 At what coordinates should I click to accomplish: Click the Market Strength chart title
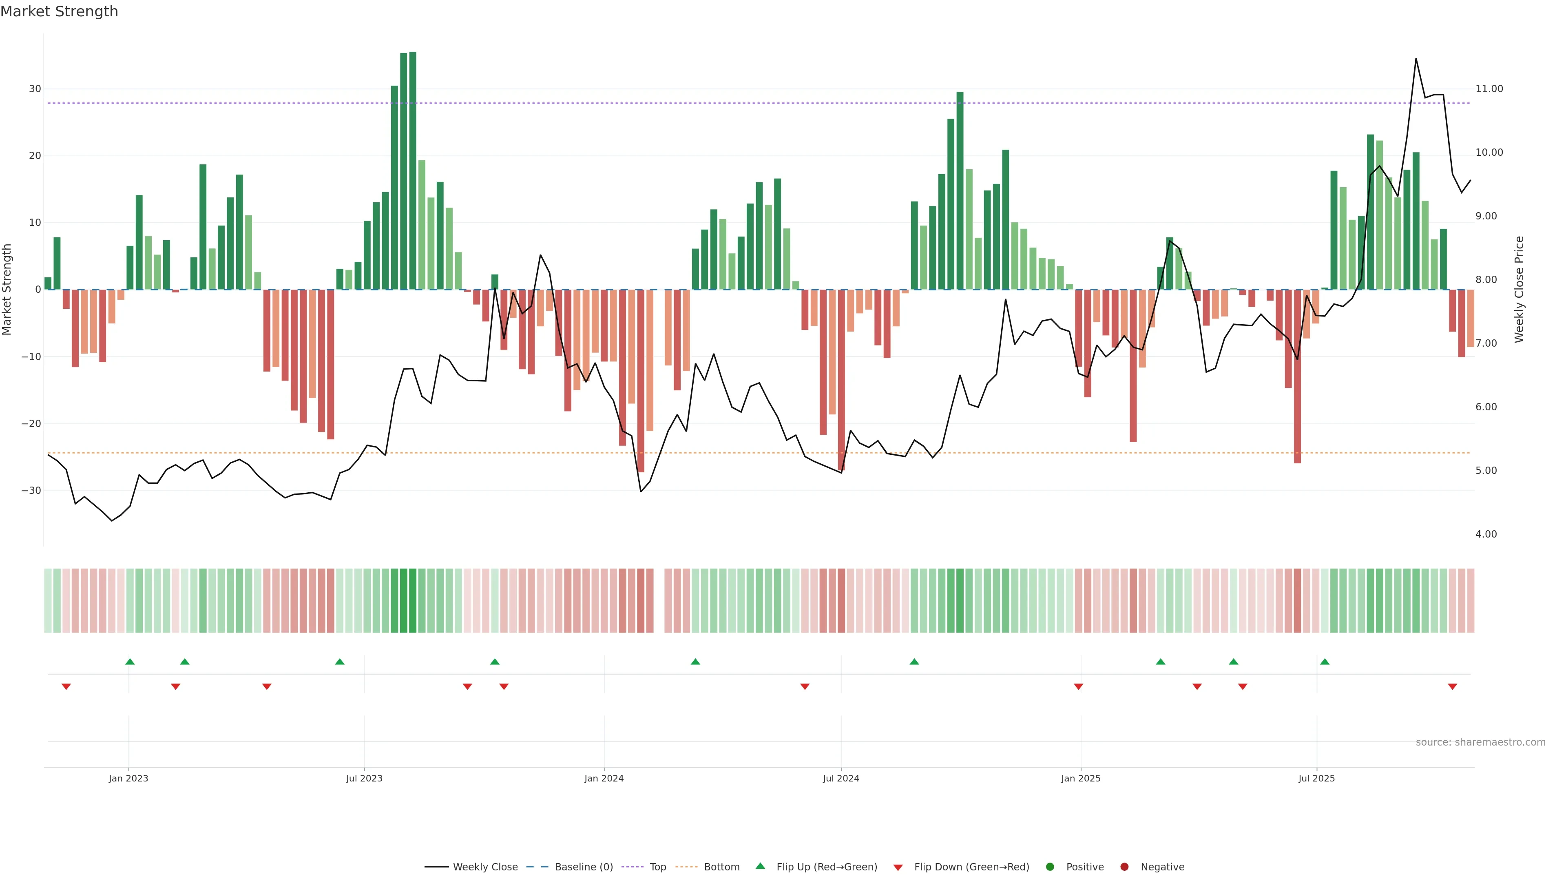tap(59, 11)
